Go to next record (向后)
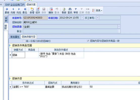 tap(19, 11)
